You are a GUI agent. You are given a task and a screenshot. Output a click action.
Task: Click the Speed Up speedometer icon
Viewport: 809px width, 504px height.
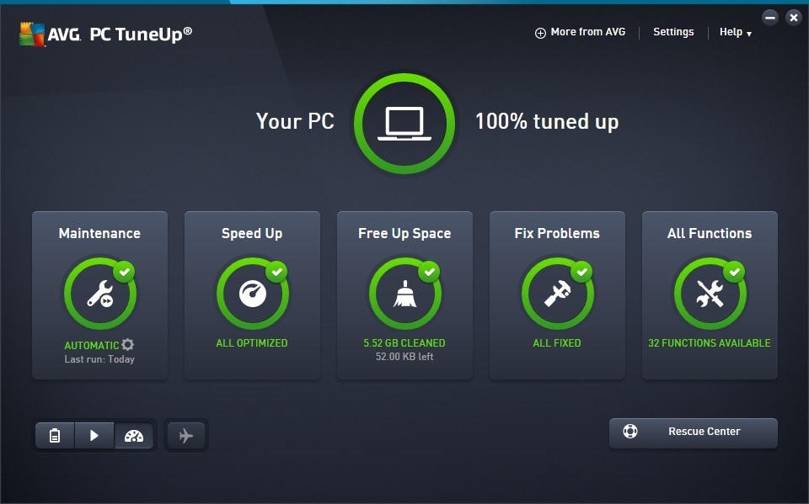(x=253, y=294)
